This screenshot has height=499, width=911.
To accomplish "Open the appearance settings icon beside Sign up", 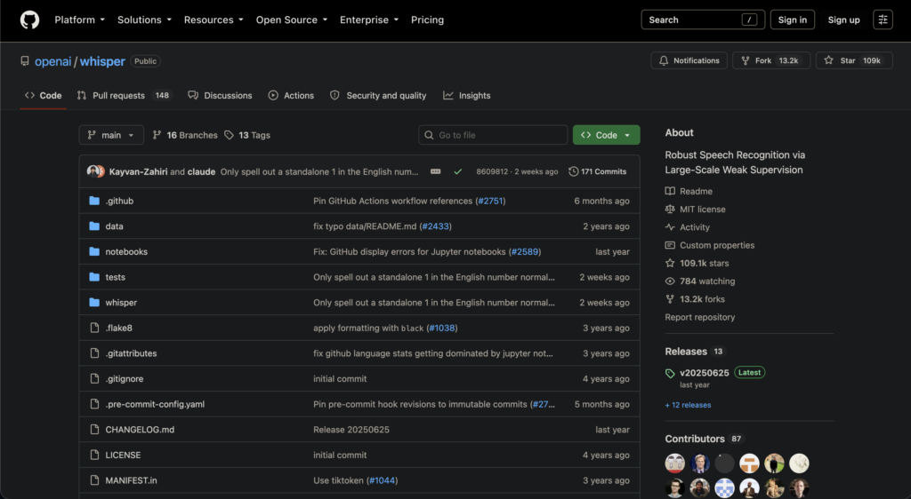I will point(883,20).
